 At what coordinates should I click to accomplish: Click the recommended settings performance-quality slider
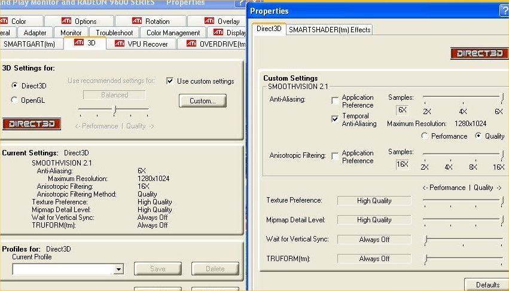(114, 110)
